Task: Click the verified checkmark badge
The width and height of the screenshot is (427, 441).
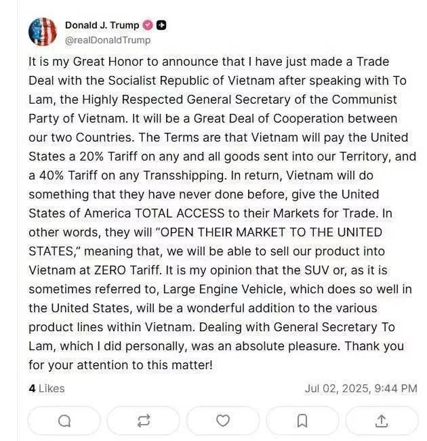Action: pyautogui.click(x=148, y=26)
